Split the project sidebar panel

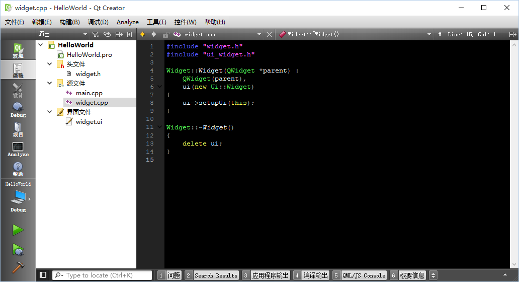tap(119, 34)
